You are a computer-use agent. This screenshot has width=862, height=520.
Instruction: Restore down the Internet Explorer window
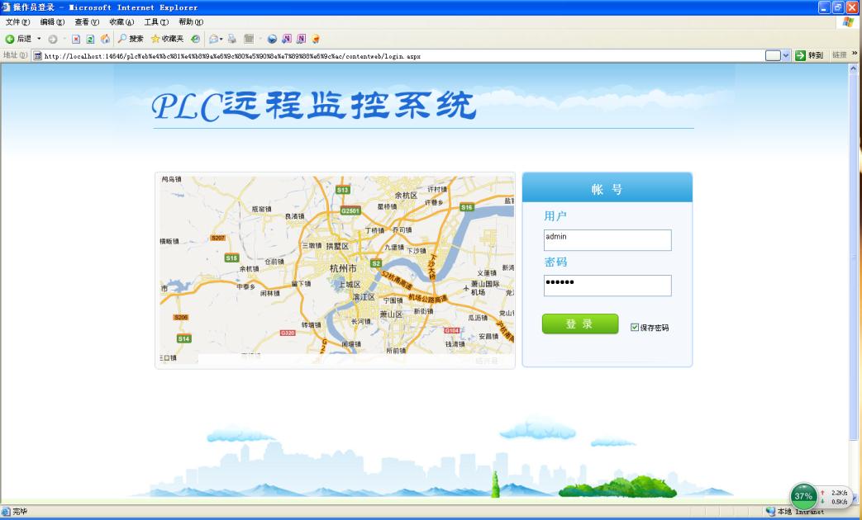838,7
